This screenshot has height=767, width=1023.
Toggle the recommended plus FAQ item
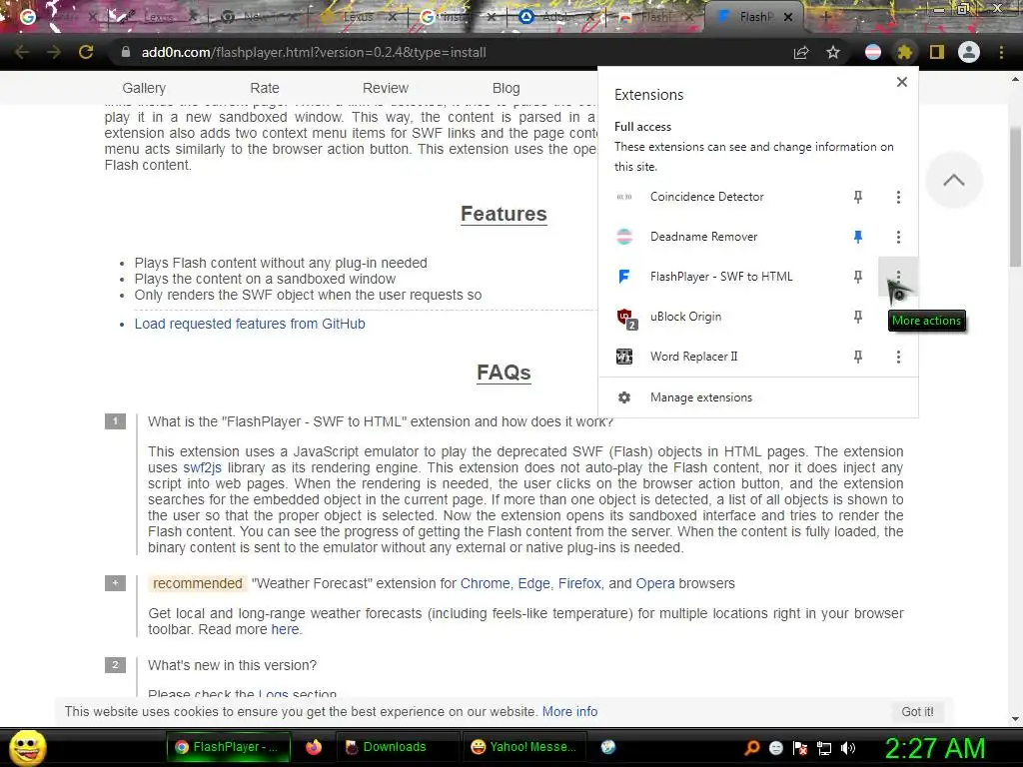pyautogui.click(x=116, y=583)
